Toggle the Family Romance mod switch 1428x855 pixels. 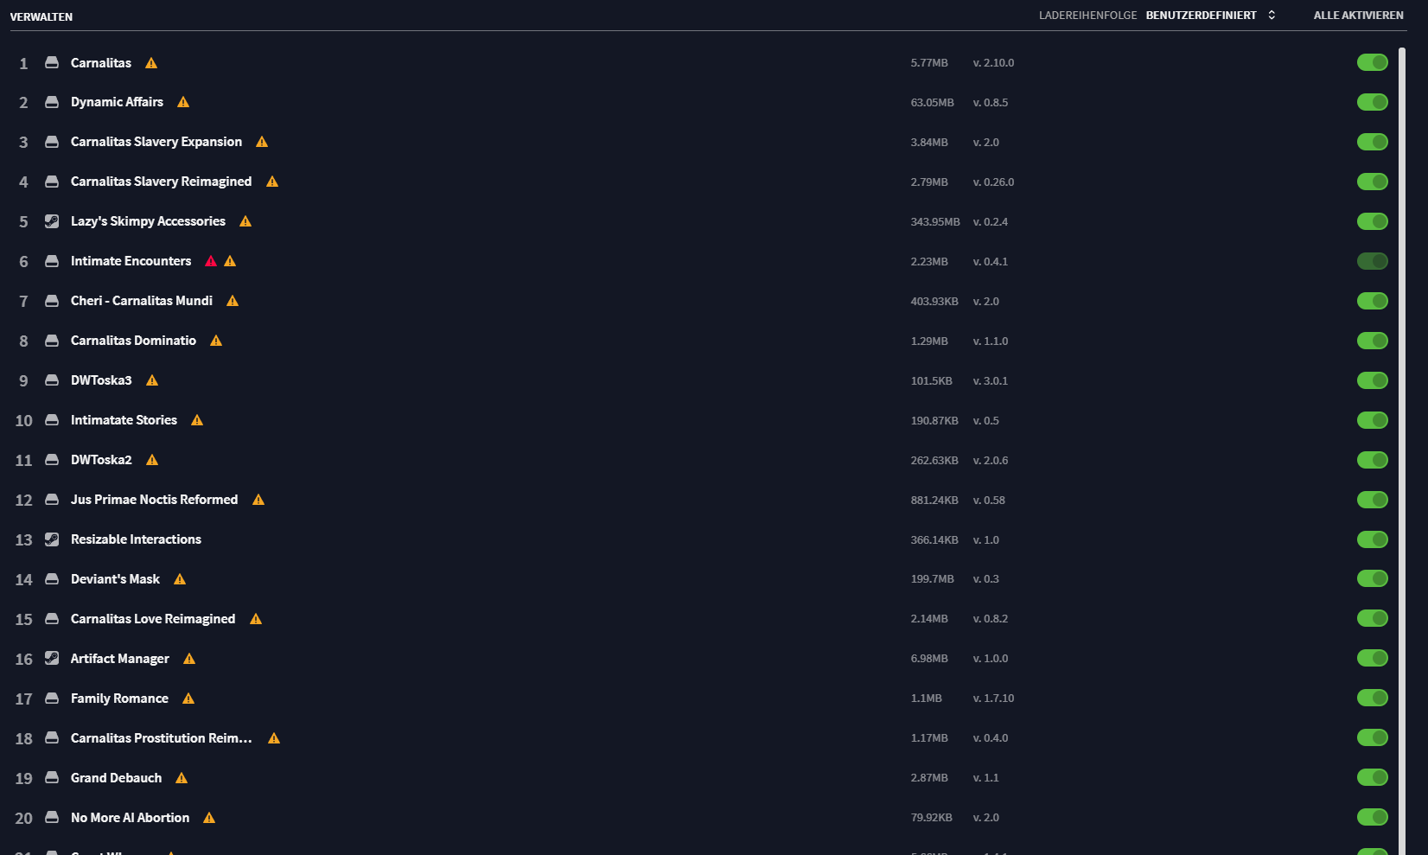pyautogui.click(x=1373, y=698)
